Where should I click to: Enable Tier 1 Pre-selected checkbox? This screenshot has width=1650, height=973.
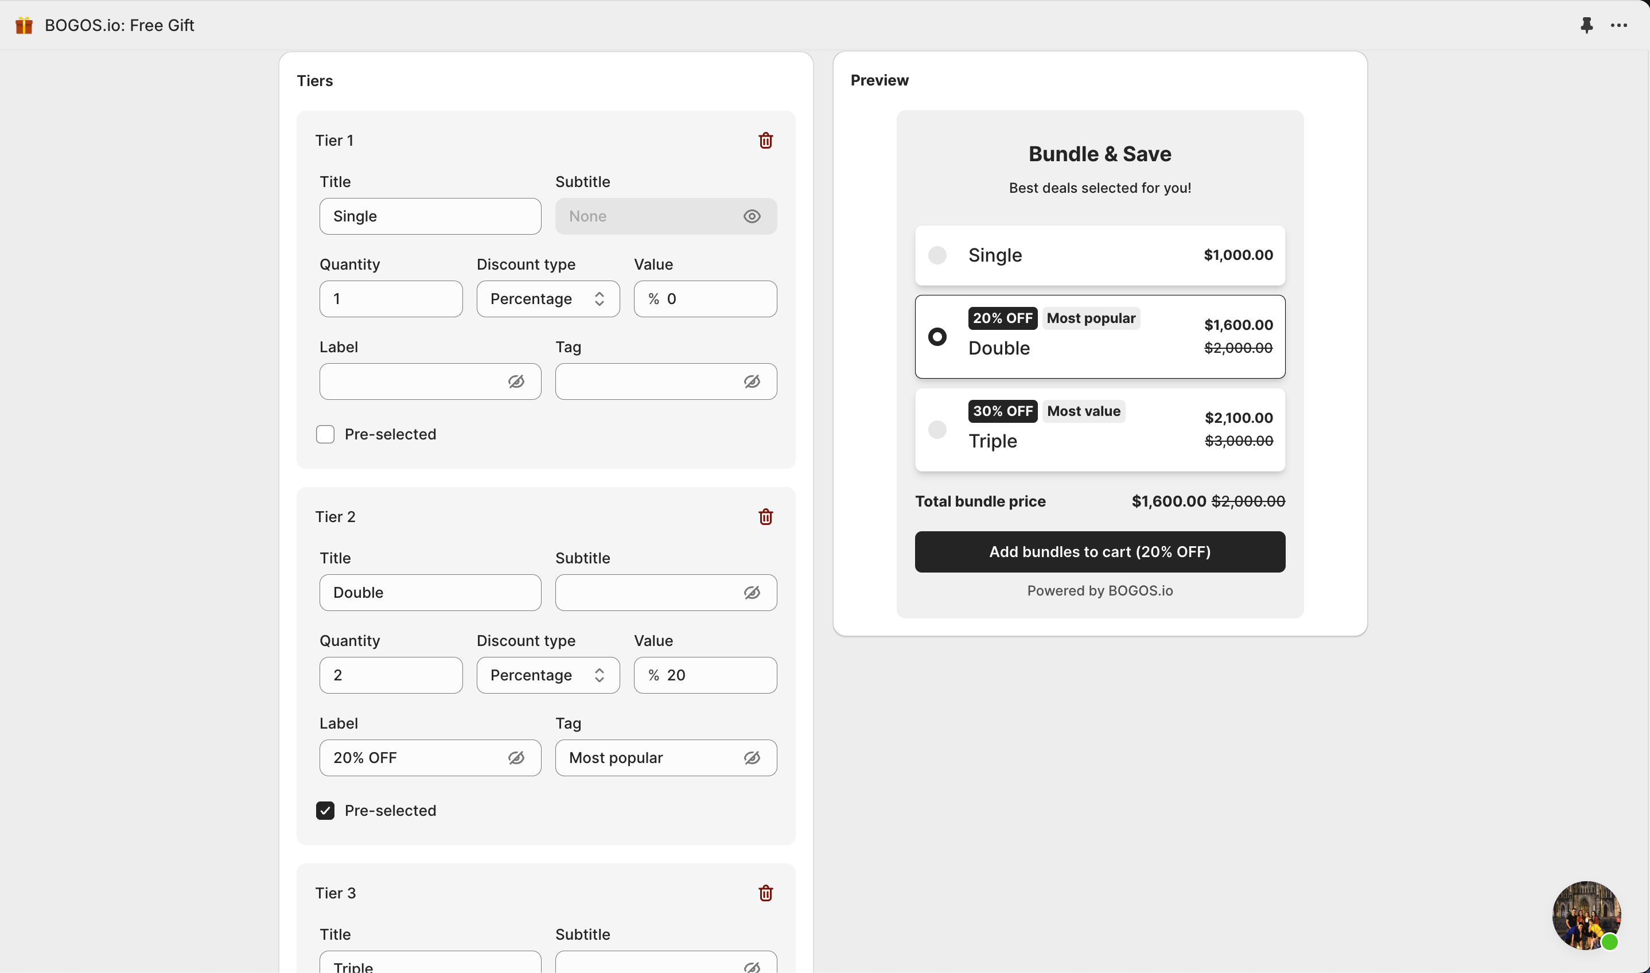325,434
